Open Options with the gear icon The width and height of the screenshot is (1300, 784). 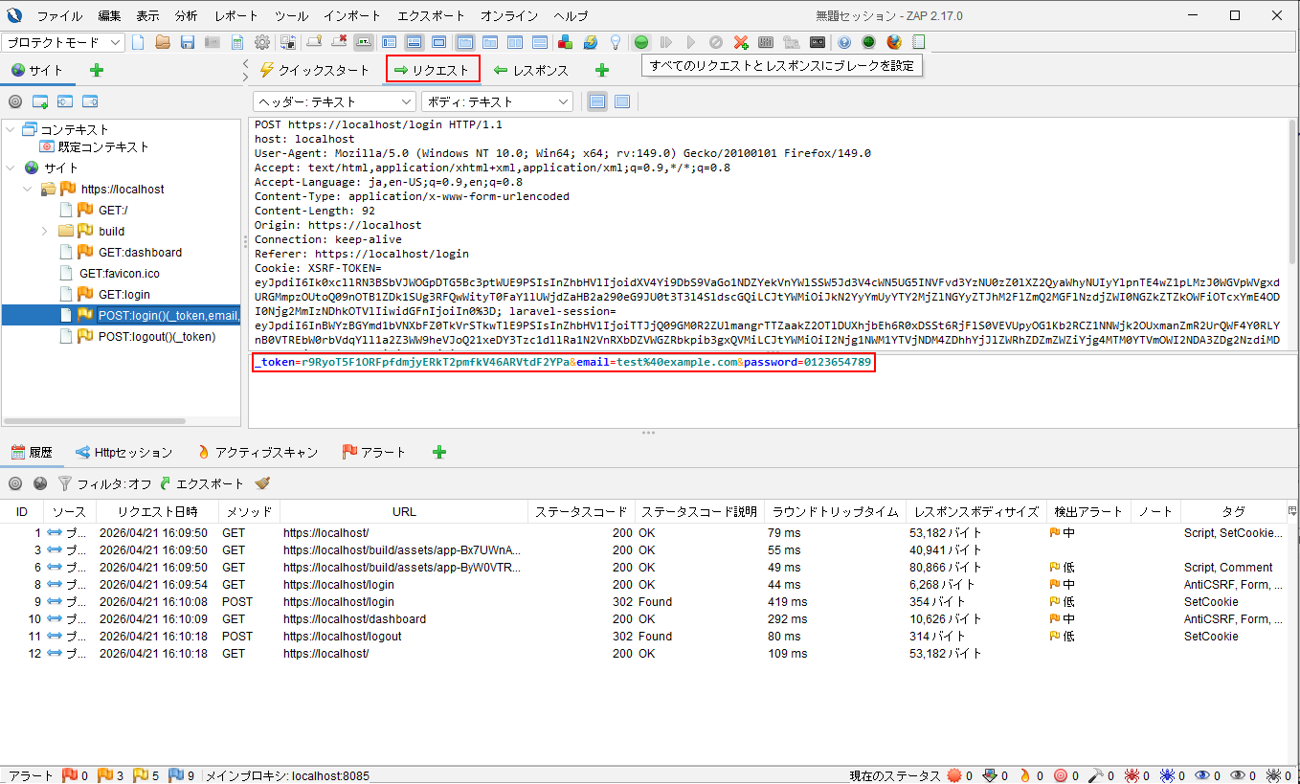coord(261,42)
